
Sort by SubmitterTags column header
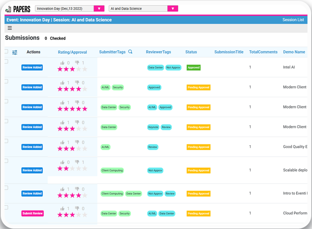click(112, 52)
